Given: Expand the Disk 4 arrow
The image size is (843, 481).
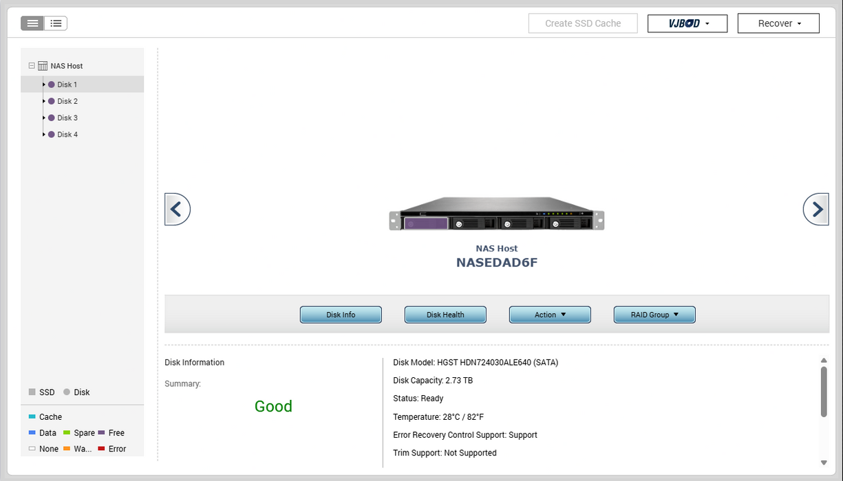Looking at the screenshot, I should click(44, 135).
